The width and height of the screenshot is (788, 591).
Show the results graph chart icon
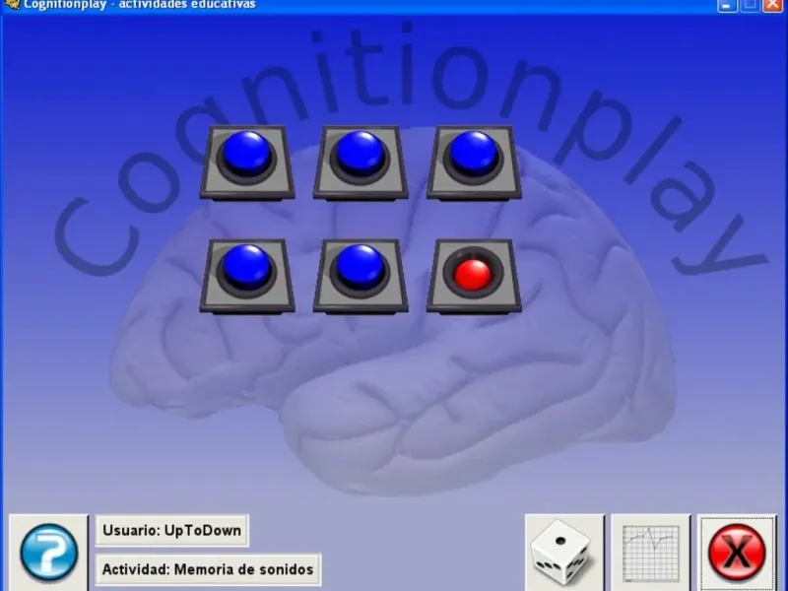tap(651, 553)
